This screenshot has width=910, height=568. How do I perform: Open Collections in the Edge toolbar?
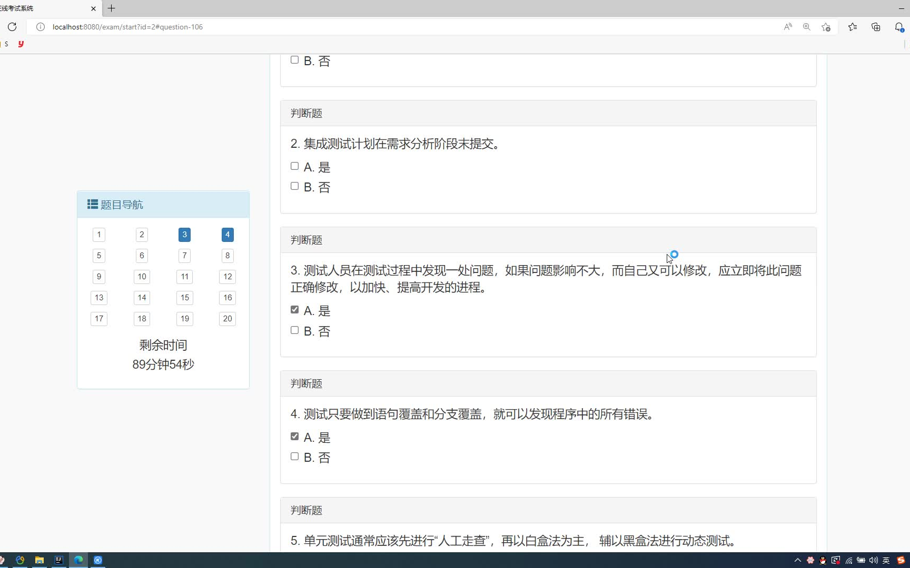pos(876,27)
